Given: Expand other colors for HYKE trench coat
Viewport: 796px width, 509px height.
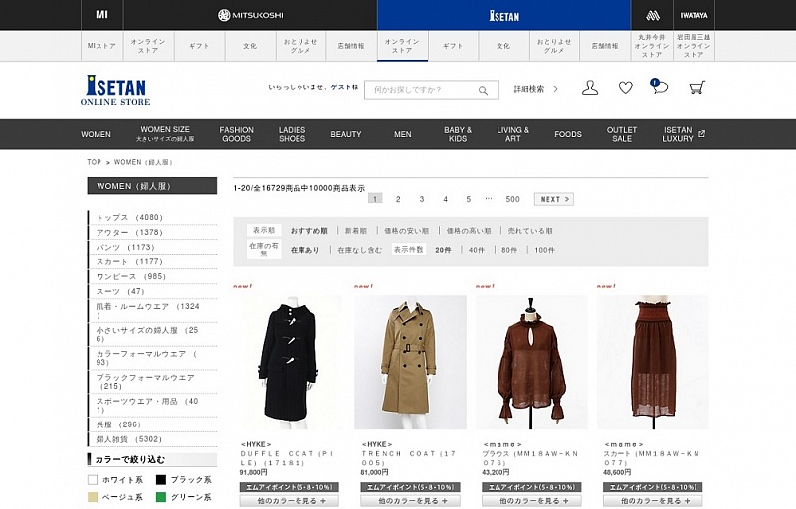Looking at the screenshot, I should [x=410, y=501].
